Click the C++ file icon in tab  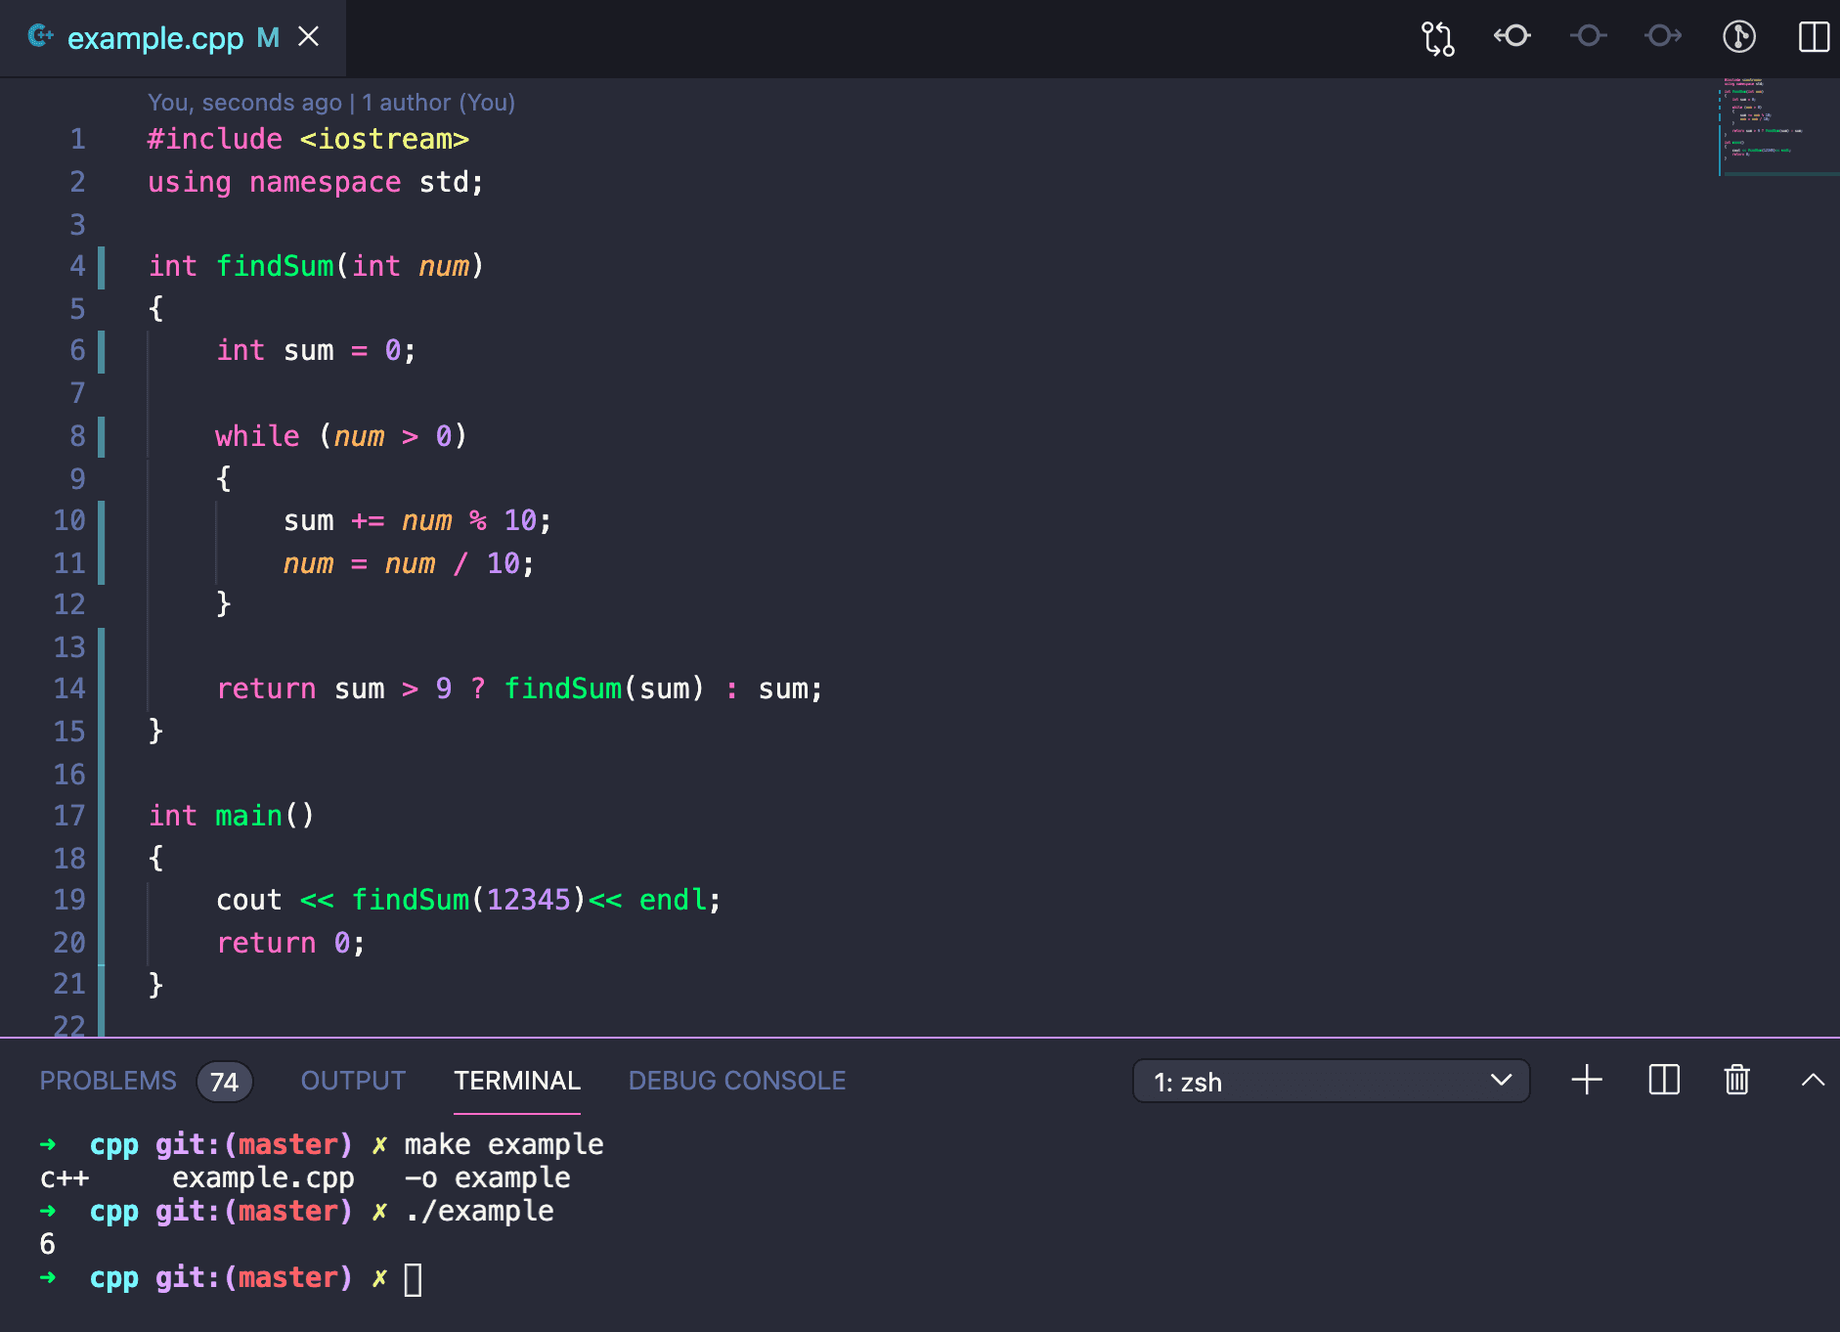click(x=40, y=37)
